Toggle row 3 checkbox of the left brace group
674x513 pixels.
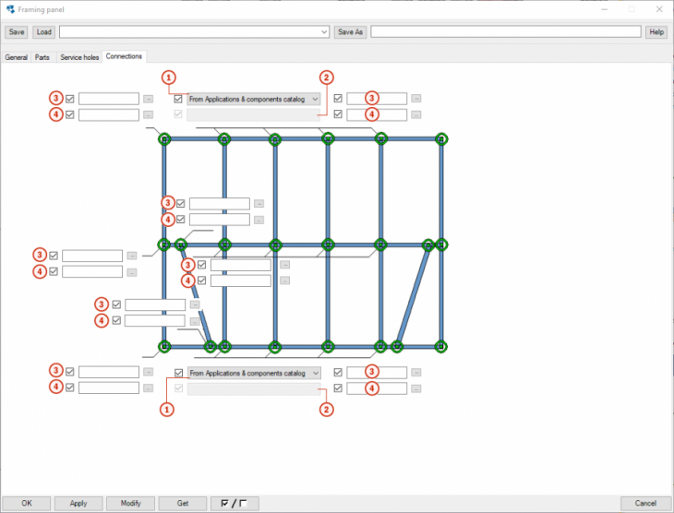tap(116, 304)
